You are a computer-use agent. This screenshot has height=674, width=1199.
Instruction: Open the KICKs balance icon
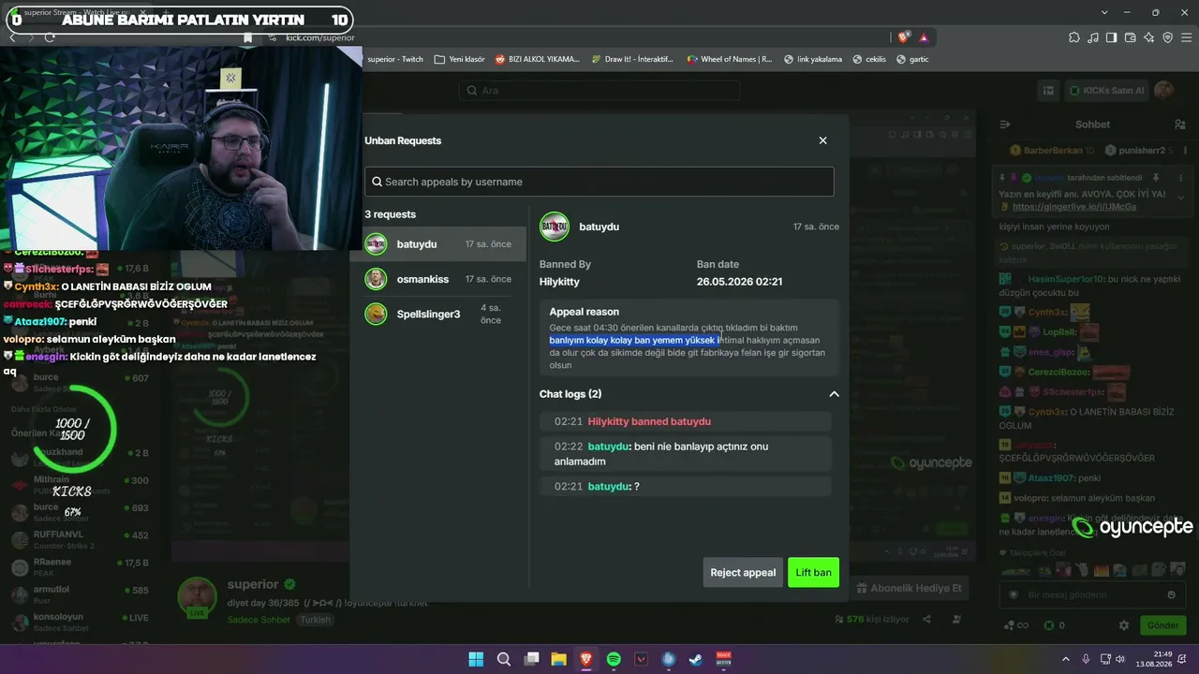[x=1049, y=625]
